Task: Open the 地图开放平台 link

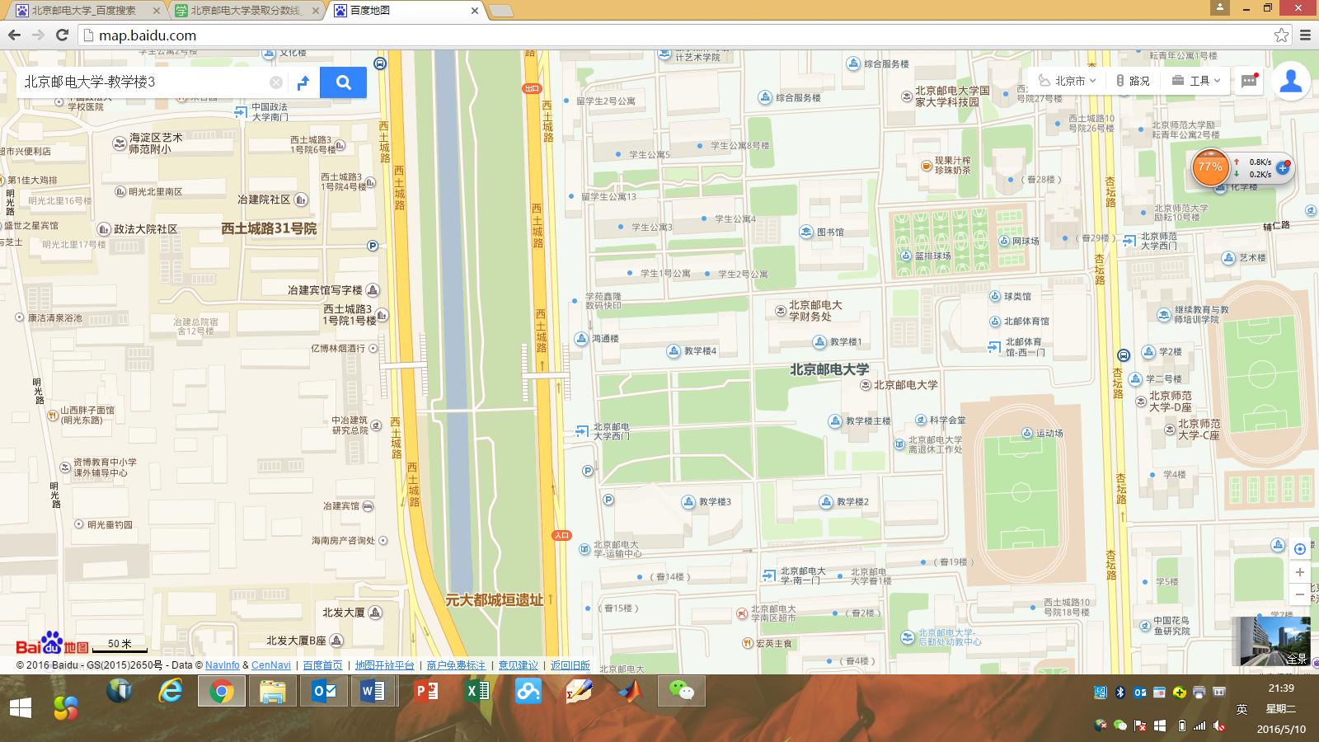Action: click(x=385, y=665)
